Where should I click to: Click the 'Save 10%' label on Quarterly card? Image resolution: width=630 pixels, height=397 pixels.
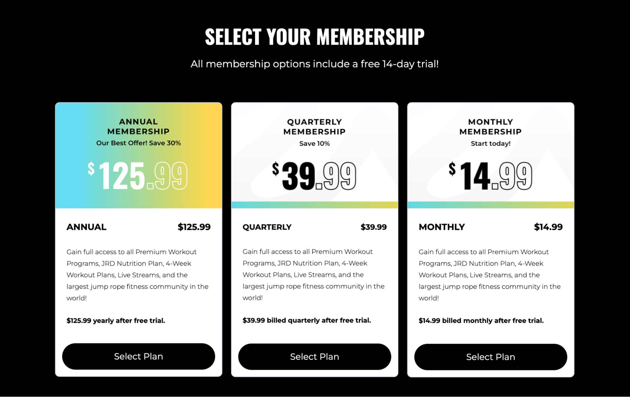click(315, 143)
